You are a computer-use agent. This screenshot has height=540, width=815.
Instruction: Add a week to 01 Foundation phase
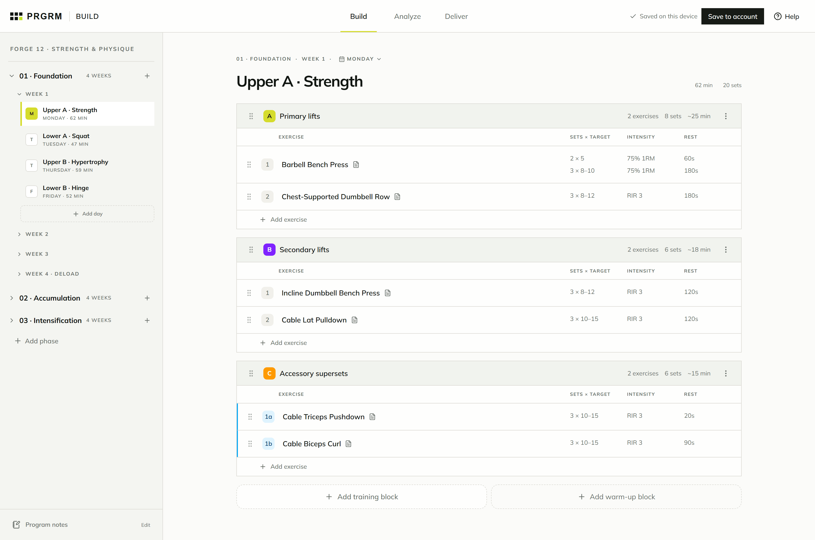point(147,76)
